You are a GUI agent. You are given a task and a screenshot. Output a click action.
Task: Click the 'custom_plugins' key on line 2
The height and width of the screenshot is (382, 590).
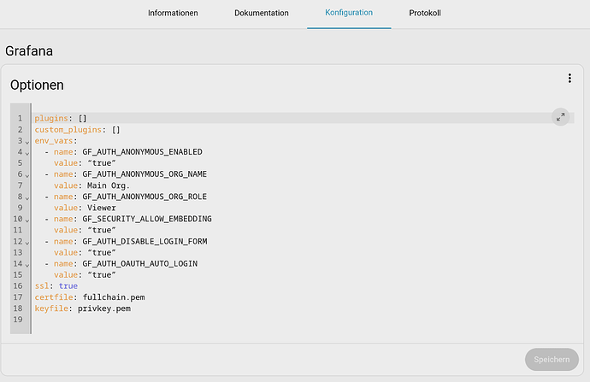point(68,130)
